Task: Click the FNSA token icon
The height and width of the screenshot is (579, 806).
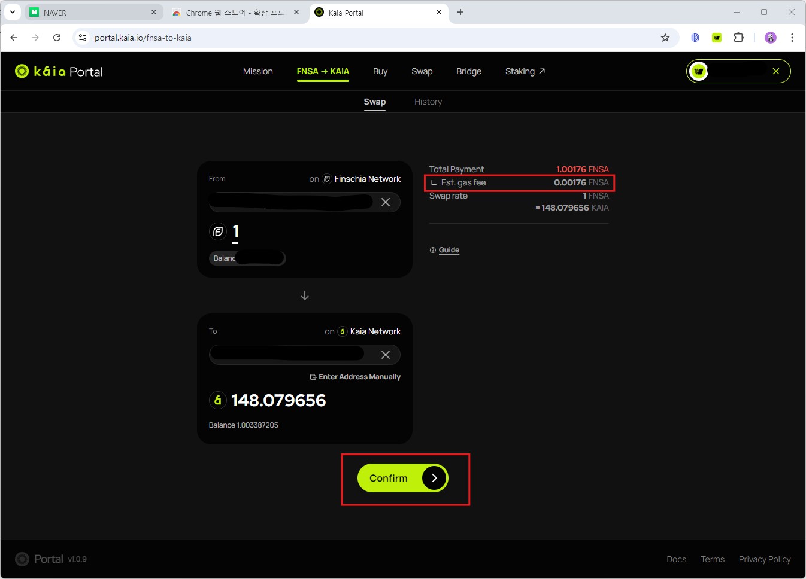Action: tap(218, 231)
